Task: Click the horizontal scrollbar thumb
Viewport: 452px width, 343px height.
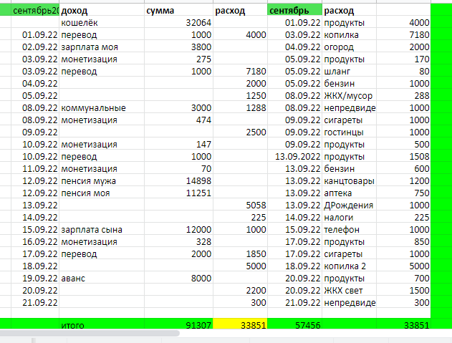Action: pos(90,333)
